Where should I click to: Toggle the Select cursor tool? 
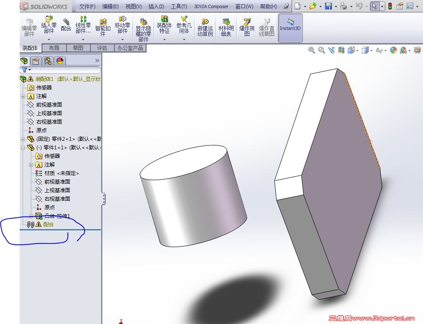[x=374, y=6]
